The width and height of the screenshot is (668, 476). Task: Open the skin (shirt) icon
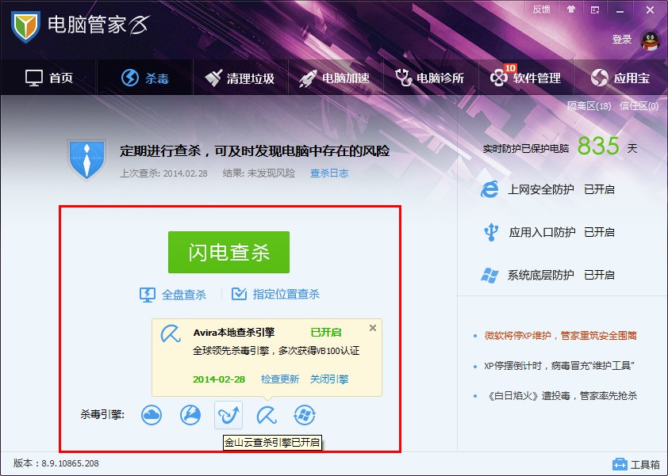(571, 10)
